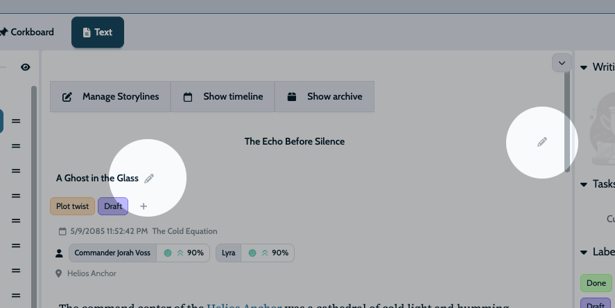Click the pencil icon beside A Ghost in the Glass

[149, 179]
